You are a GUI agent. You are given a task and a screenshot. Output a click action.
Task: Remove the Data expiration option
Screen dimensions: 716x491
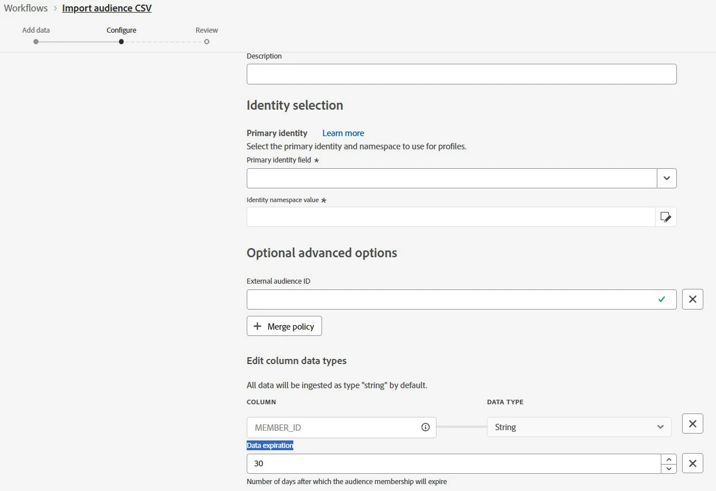[692, 463]
